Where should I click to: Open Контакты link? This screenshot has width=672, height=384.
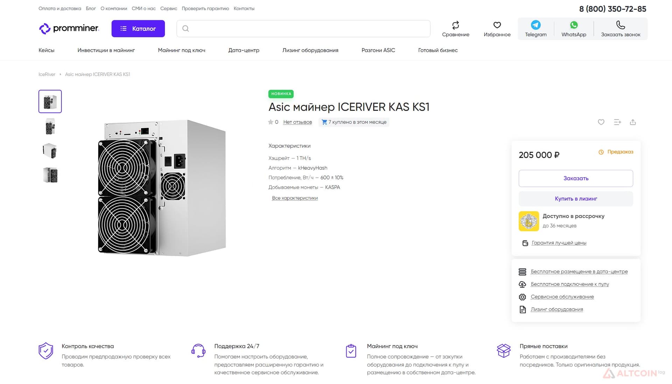pos(244,8)
